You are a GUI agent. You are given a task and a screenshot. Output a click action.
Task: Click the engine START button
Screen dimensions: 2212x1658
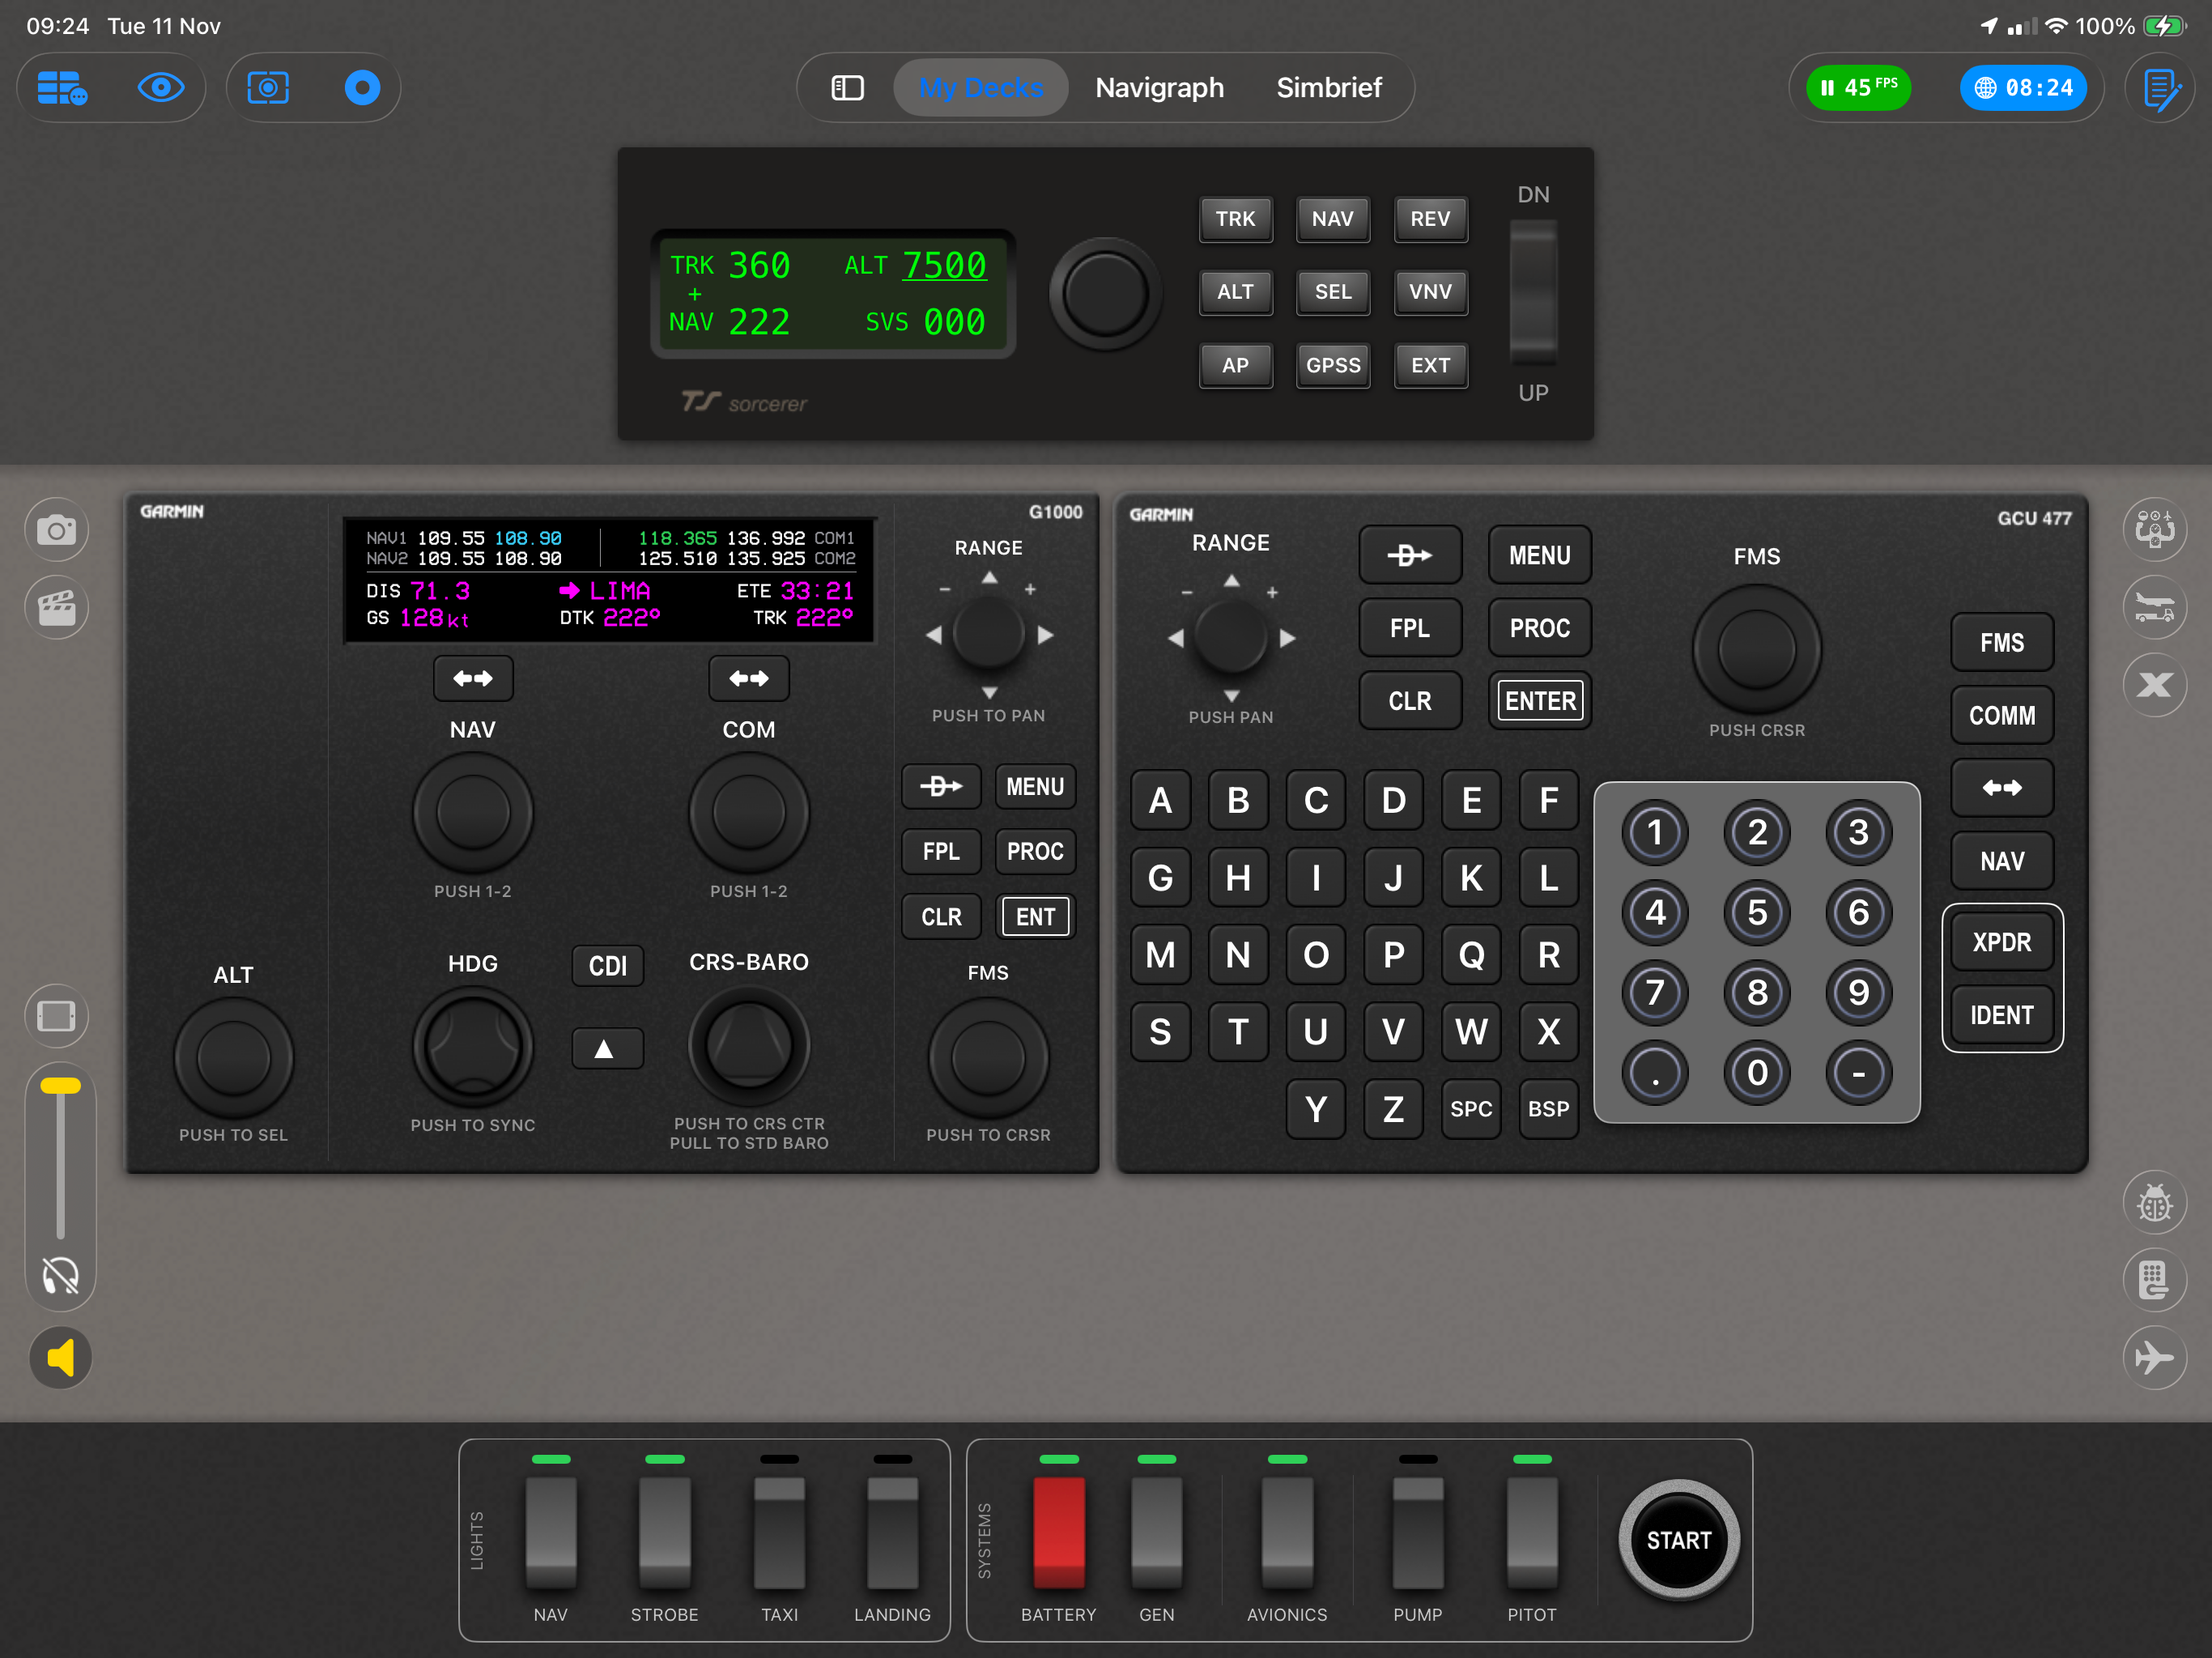pyautogui.click(x=1679, y=1540)
